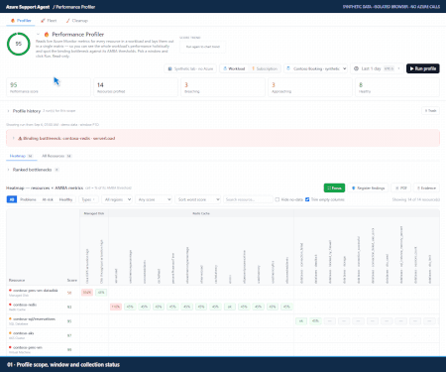Open the Last 1 day window dropdown
The width and height of the screenshot is (446, 372).
pos(377,68)
